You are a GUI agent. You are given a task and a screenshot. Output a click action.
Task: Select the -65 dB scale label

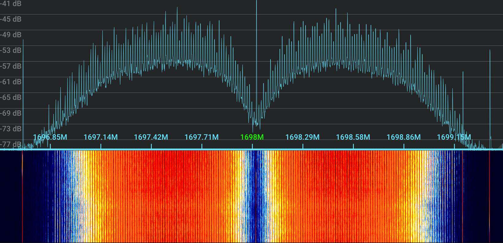pyautogui.click(x=11, y=97)
